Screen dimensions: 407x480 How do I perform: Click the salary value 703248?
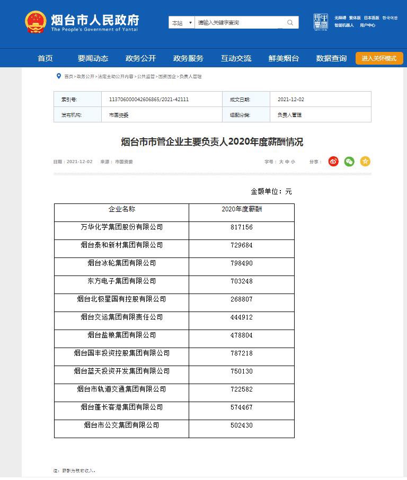242,281
